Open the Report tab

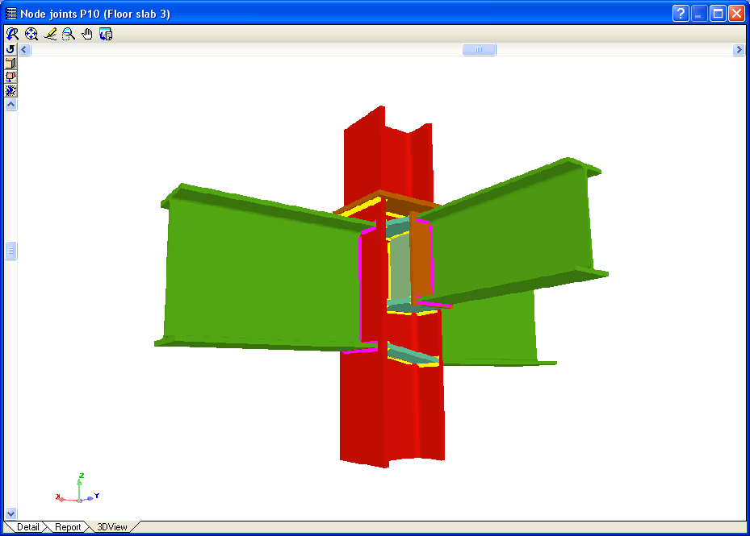[68, 527]
